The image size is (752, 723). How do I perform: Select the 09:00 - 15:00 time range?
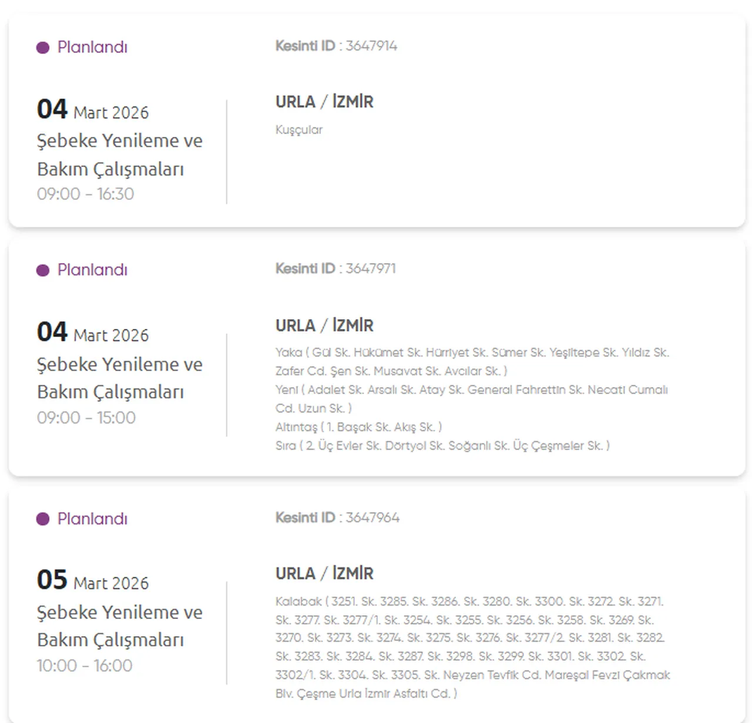click(x=86, y=418)
